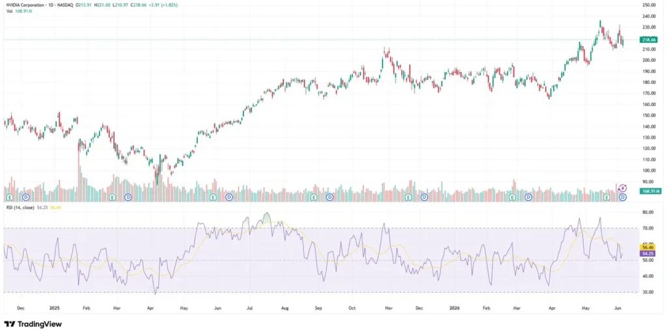Click the Vol indicator legend label
The width and height of the screenshot is (667, 335).
coord(9,12)
